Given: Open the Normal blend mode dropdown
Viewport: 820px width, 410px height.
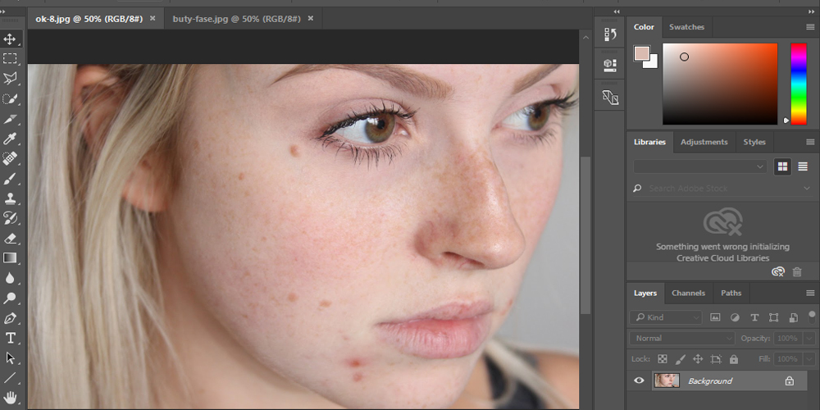Looking at the screenshot, I should pos(682,338).
